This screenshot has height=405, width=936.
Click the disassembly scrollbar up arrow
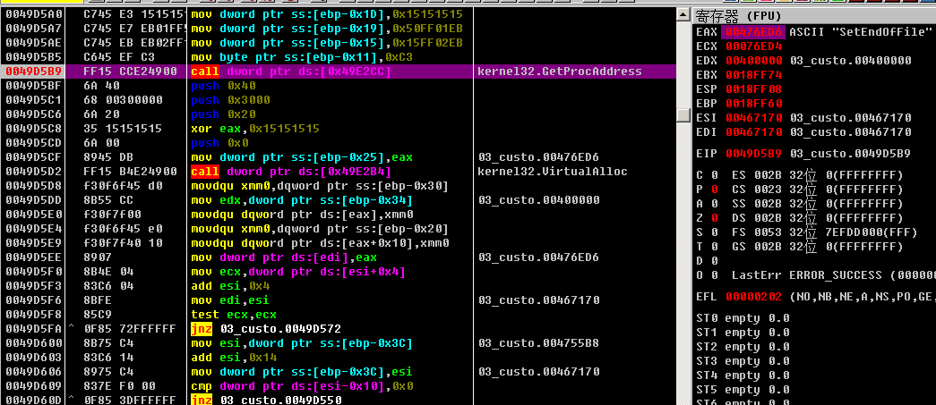683,15
